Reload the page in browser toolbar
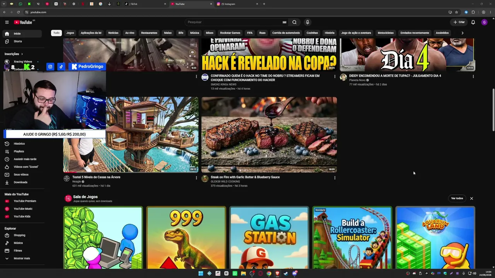Image resolution: width=495 pixels, height=278 pixels. (18, 12)
